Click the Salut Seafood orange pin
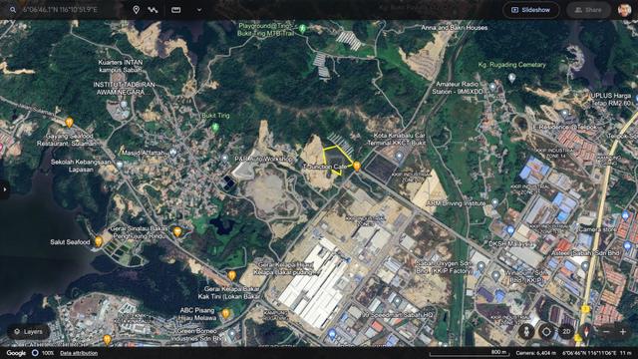 [x=99, y=241]
